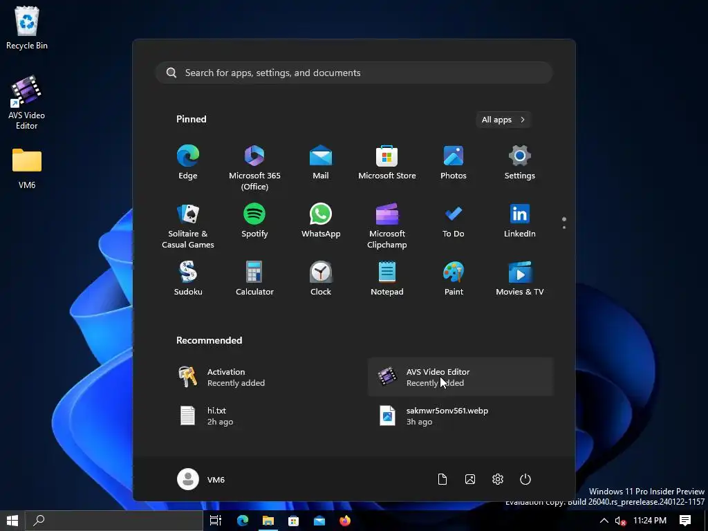Screen dimensions: 708x531
Task: Open Recycle Bin on desktop
Action: (27, 28)
